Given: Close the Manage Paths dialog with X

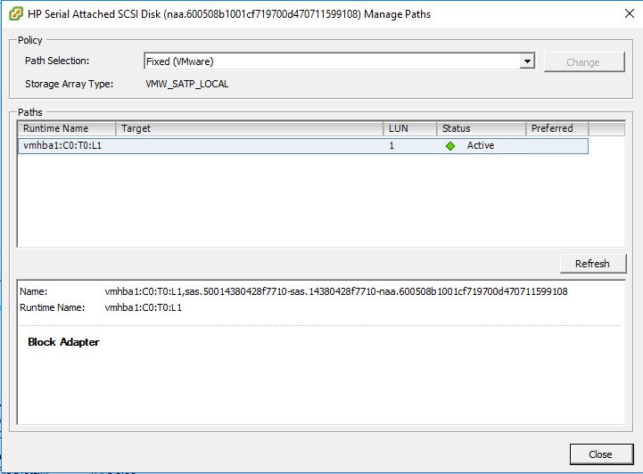Looking at the screenshot, I should 630,13.
